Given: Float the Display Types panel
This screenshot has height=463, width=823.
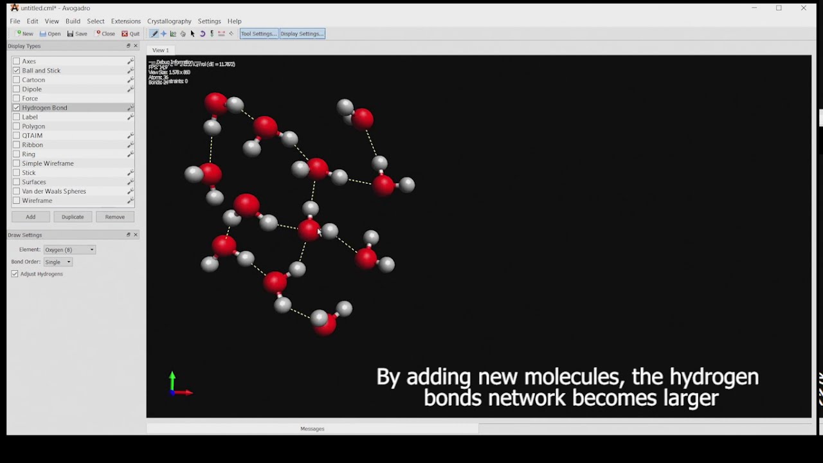Looking at the screenshot, I should point(128,46).
